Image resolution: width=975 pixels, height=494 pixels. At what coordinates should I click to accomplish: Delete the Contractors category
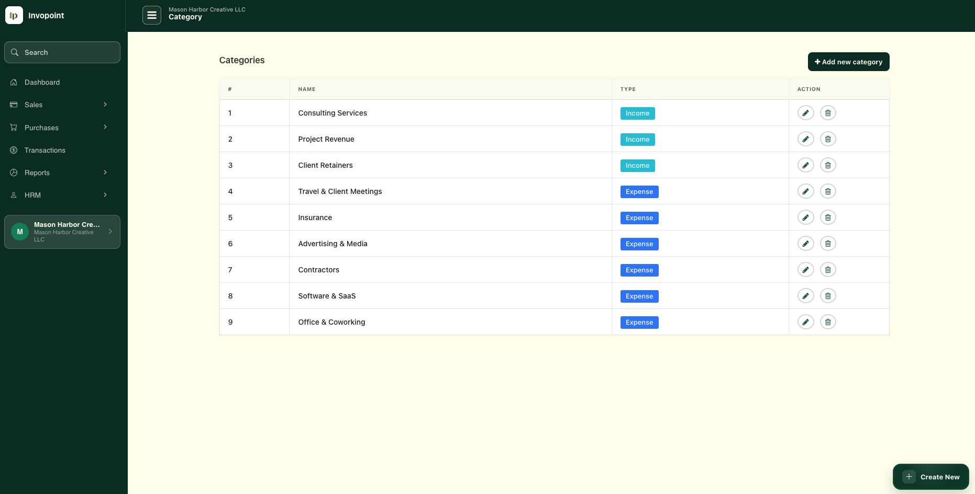tap(828, 270)
